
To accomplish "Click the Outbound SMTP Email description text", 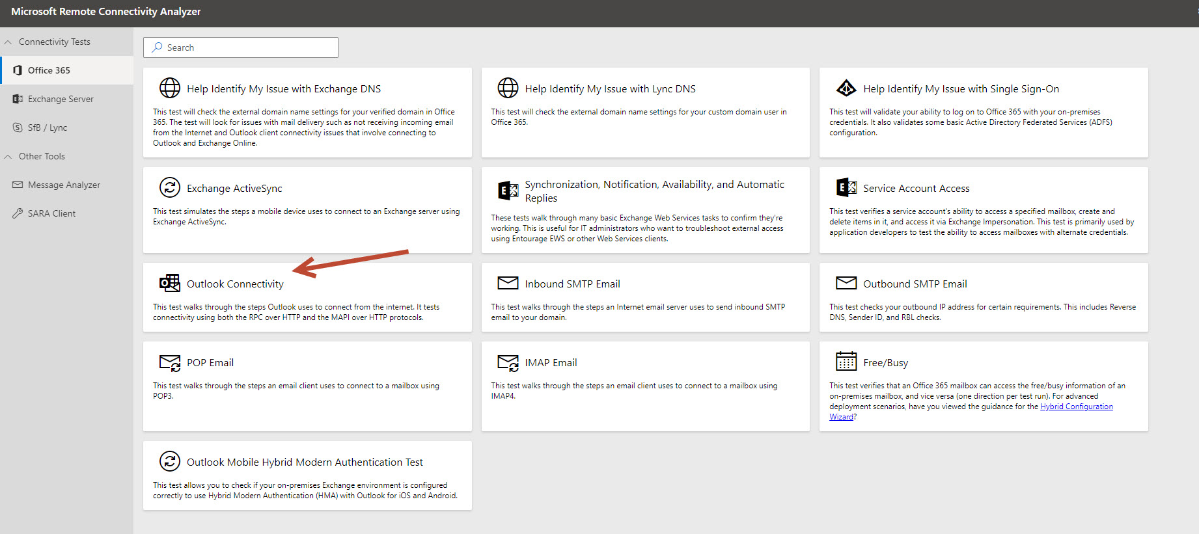I will 982,312.
